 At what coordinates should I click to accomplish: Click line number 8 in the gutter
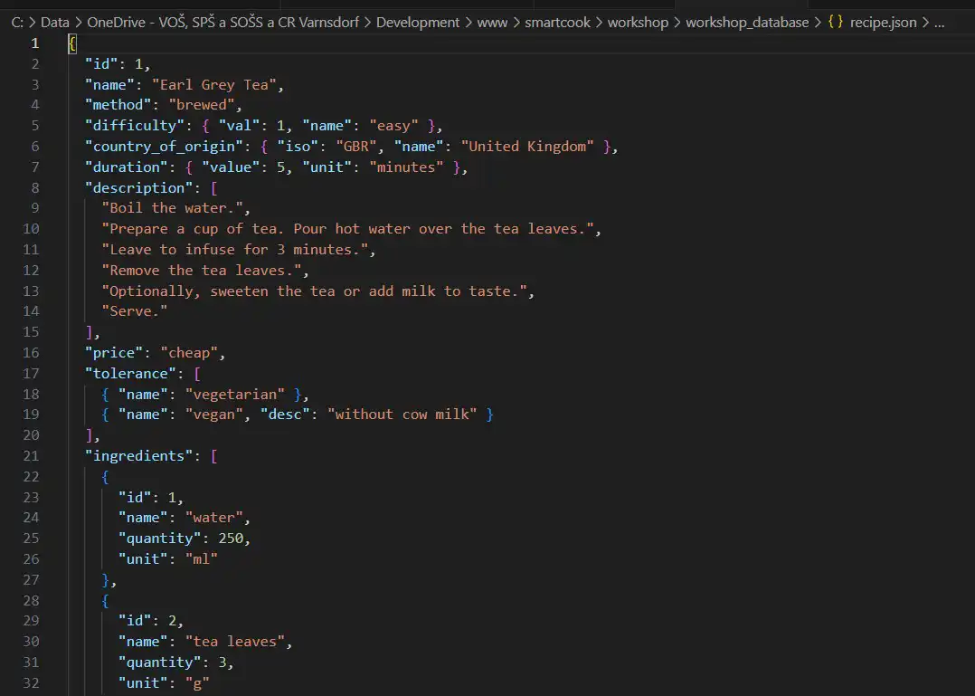(x=34, y=188)
